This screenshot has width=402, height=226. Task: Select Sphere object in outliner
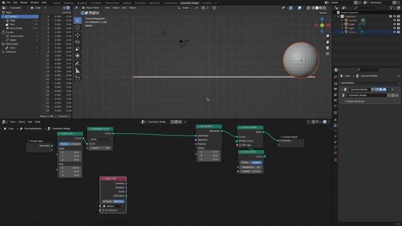(352, 32)
